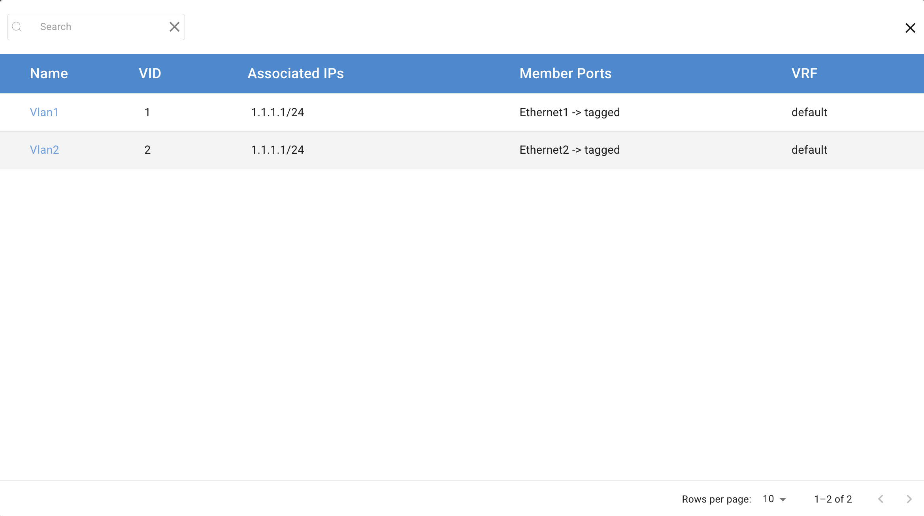924x516 pixels.
Task: Click the Associated IPs column header
Action: (296, 73)
